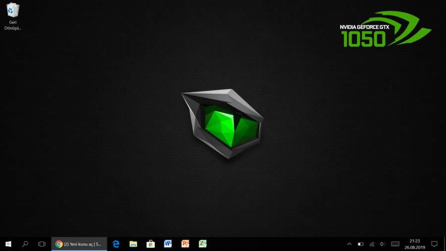Open the touch keyboard icon
This screenshot has width=446, height=251.
click(x=395, y=244)
